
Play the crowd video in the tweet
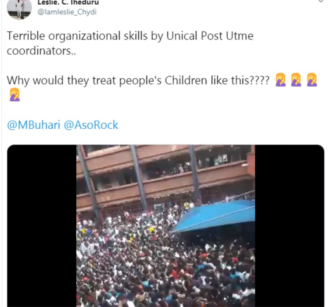(166, 225)
